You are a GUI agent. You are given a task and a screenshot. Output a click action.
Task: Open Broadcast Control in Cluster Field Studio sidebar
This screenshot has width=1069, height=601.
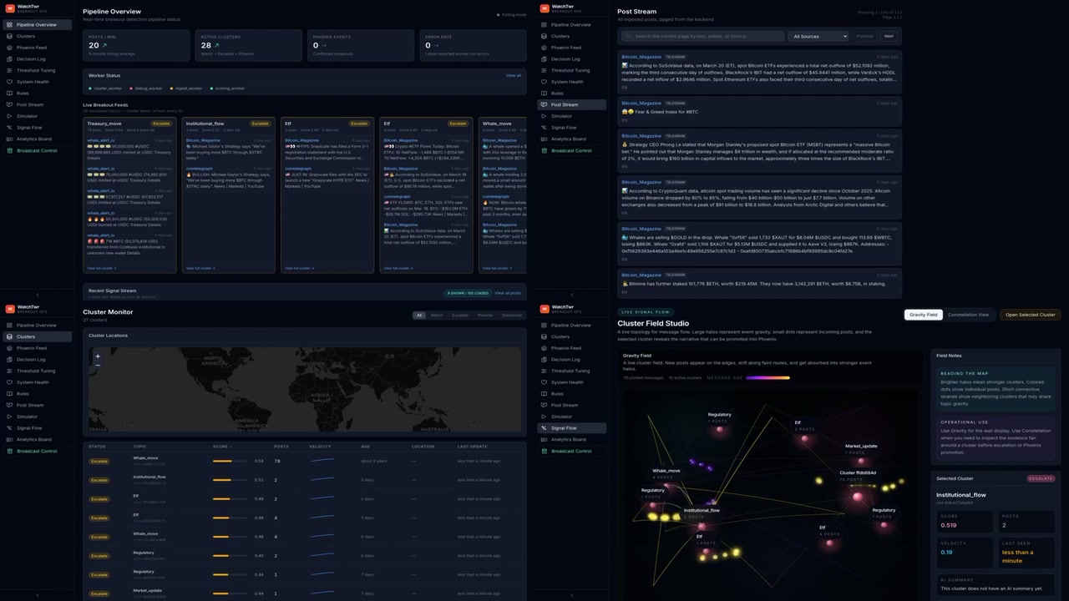pos(572,452)
